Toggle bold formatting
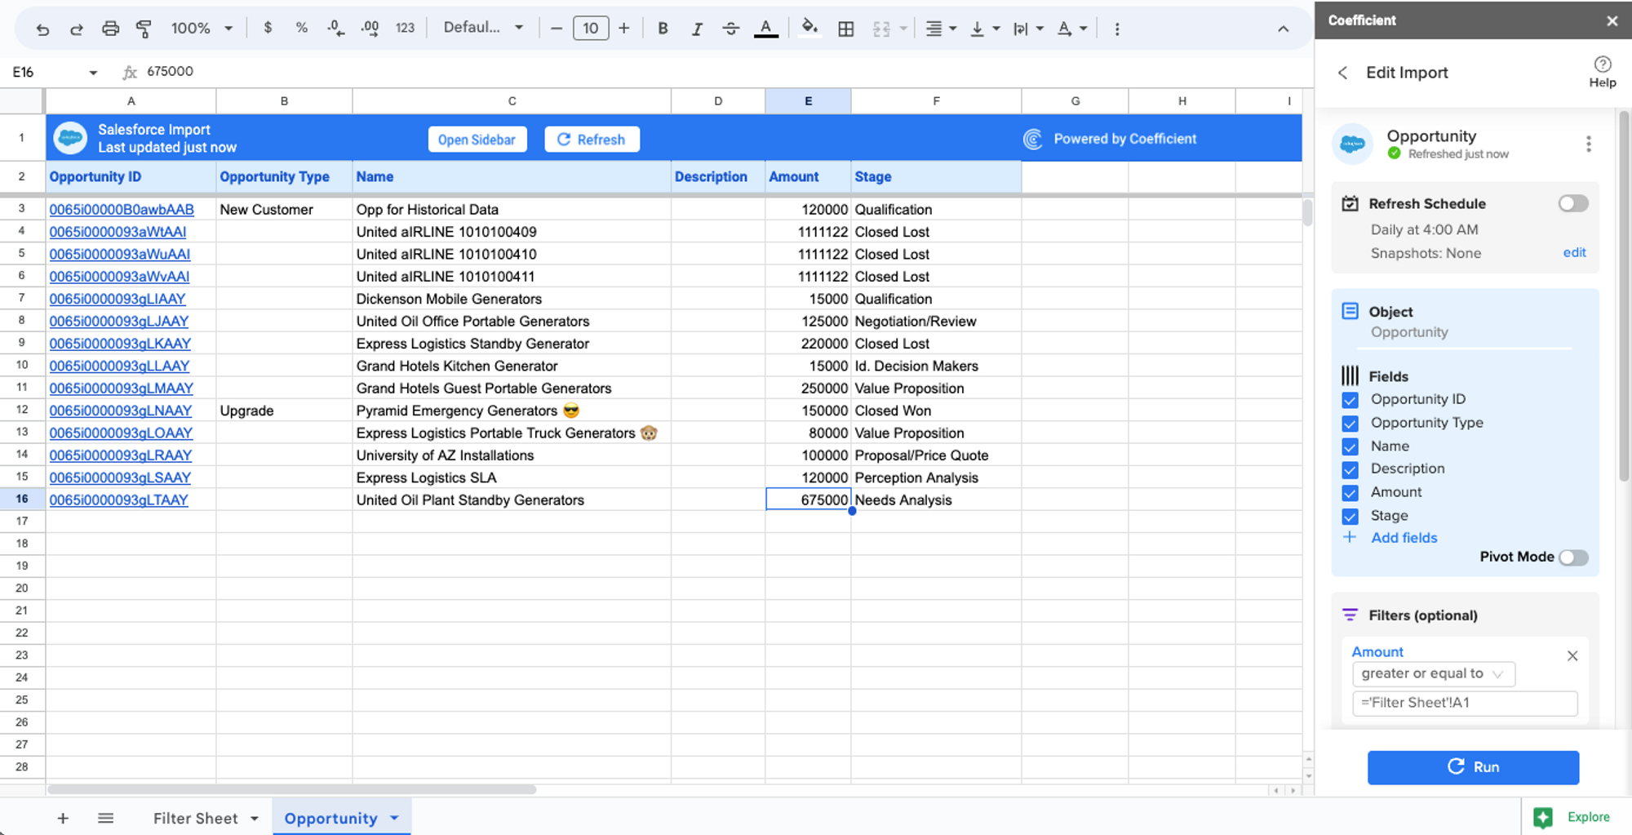 663,29
